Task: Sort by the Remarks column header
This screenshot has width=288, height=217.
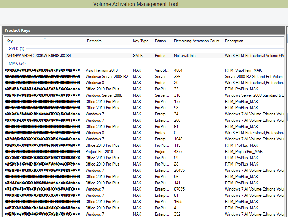Action: coord(108,41)
